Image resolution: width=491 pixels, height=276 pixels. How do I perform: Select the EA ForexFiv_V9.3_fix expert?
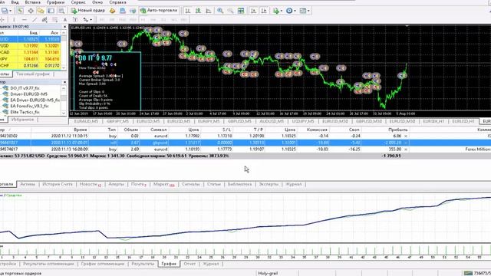click(29, 106)
